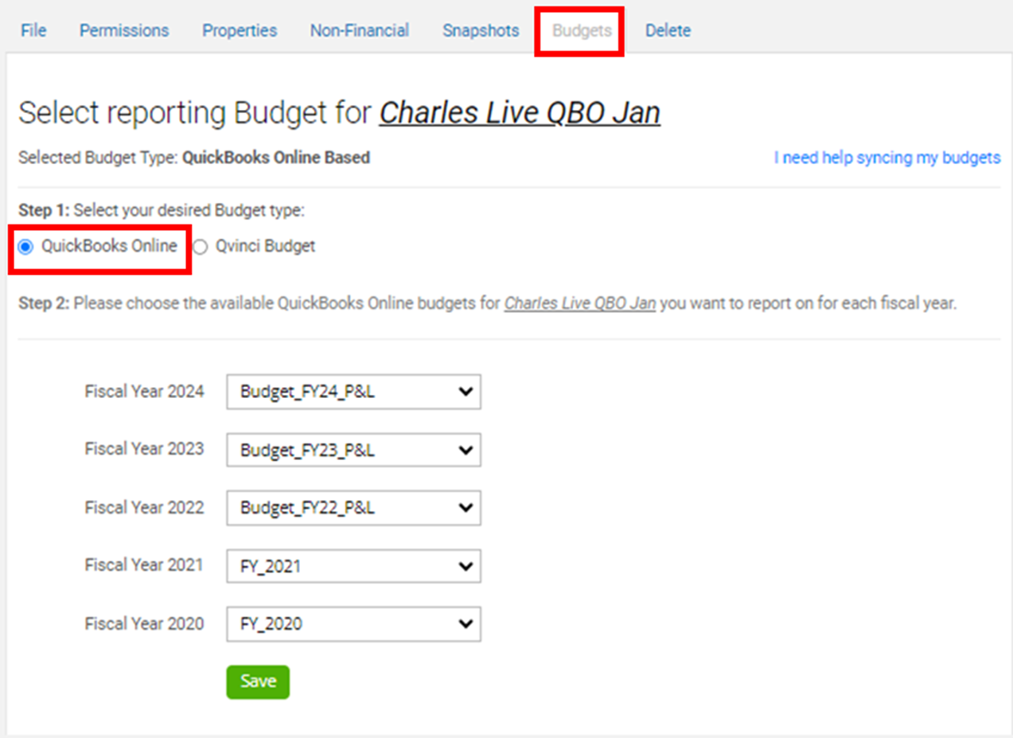Viewport: 1013px width, 738px height.
Task: Open the Fiscal Year 2022 budget dropdown
Action: 353,508
